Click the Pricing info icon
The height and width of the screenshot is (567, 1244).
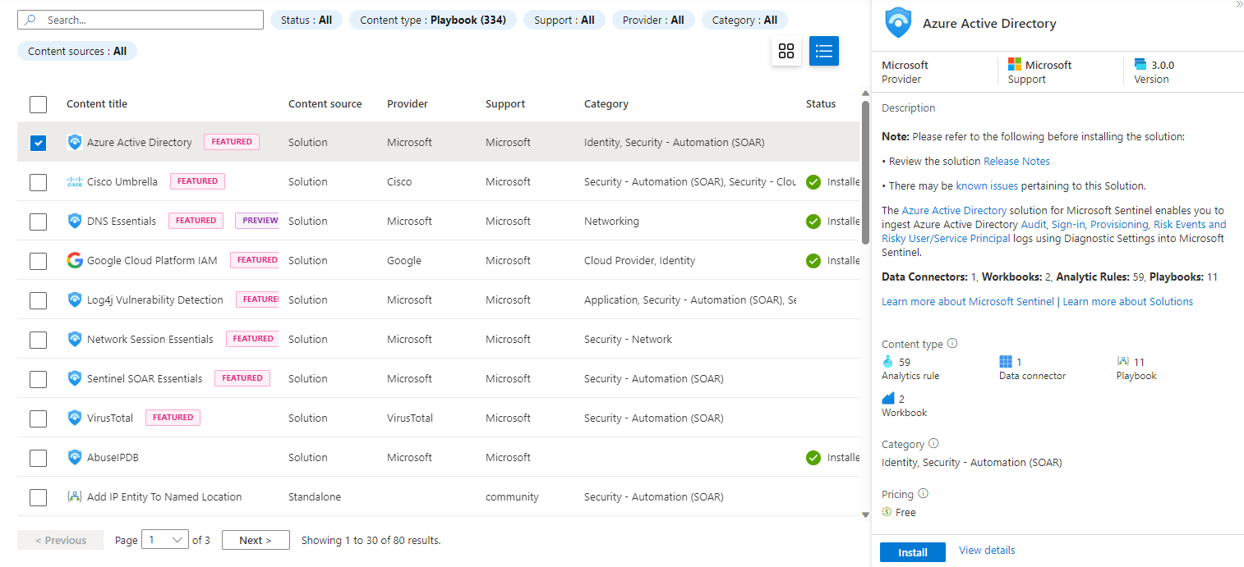click(x=923, y=494)
